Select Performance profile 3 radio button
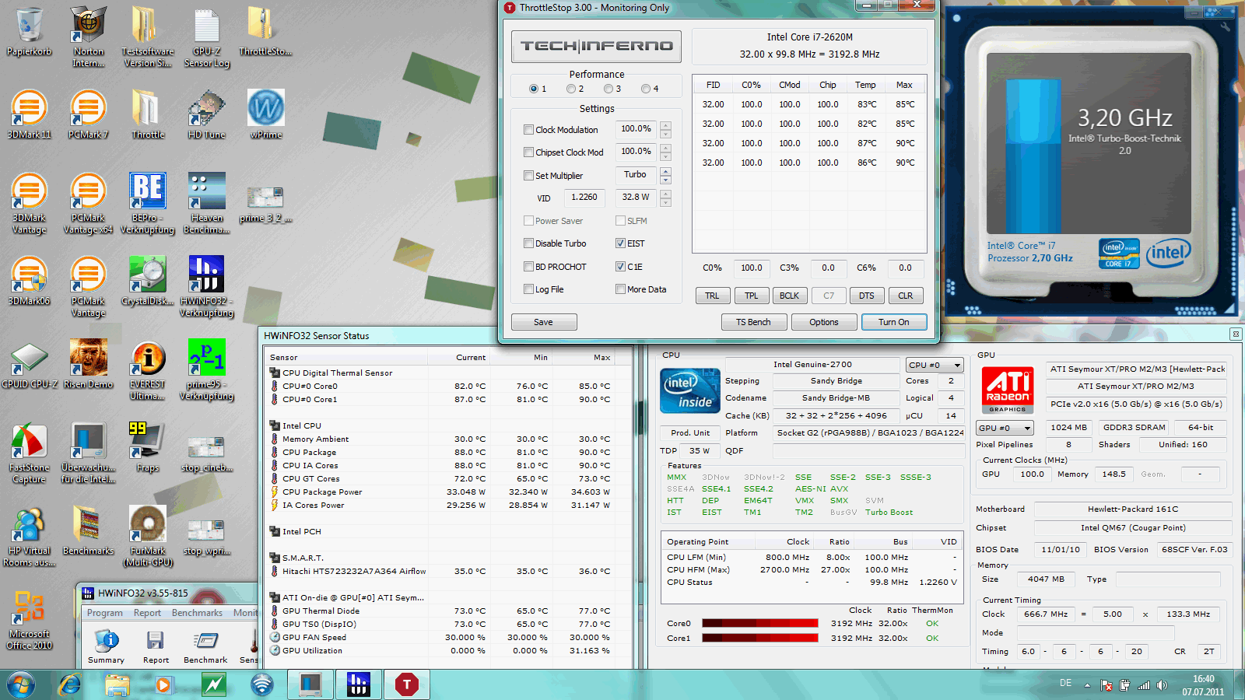Screen dimensions: 1245x700 tap(608, 89)
